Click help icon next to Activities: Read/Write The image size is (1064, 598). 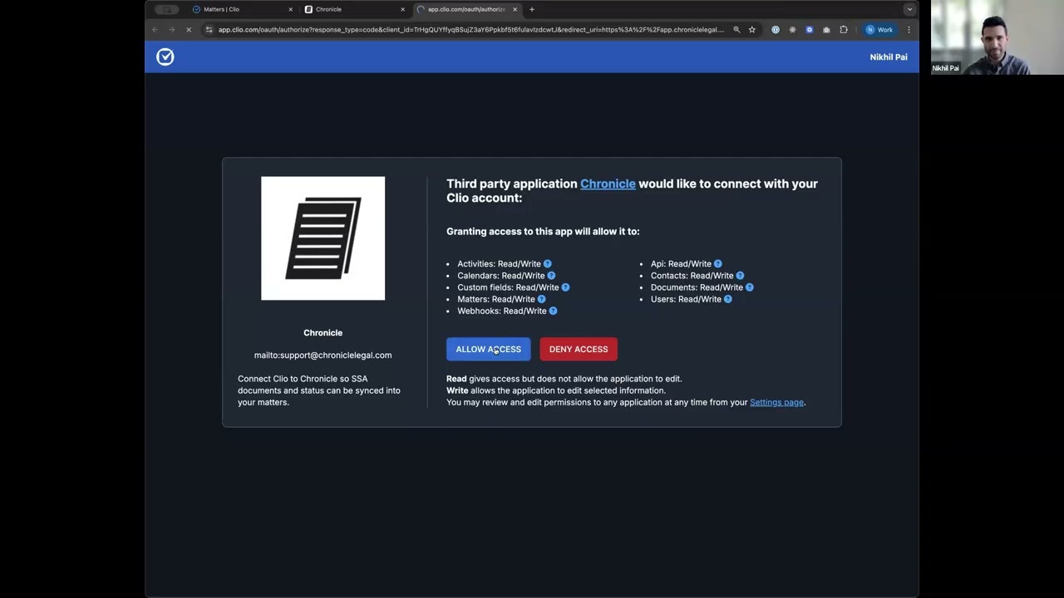[x=547, y=263]
